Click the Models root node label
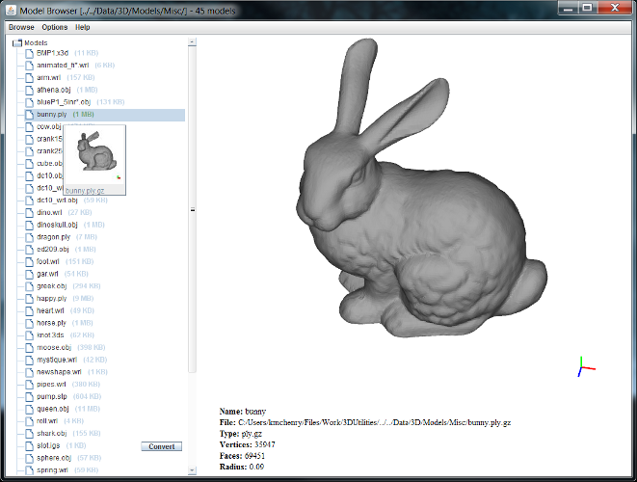 coord(36,42)
